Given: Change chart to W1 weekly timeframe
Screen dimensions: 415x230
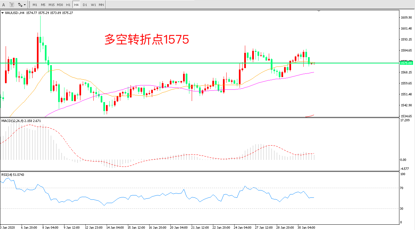Looking at the screenshot, I should tap(93, 5).
